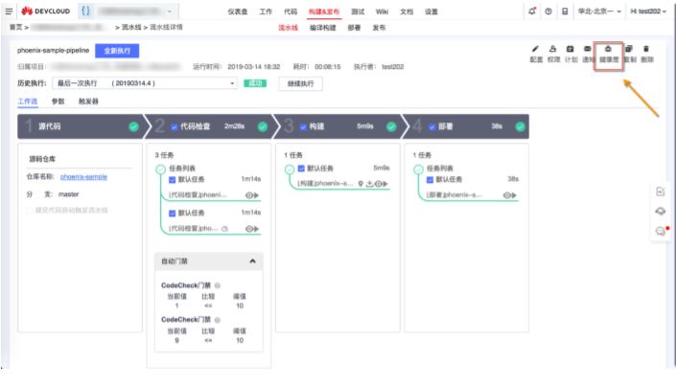This screenshot has width=676, height=384.
Task: Switch to 编译构建 sub-tab
Action: click(x=322, y=28)
